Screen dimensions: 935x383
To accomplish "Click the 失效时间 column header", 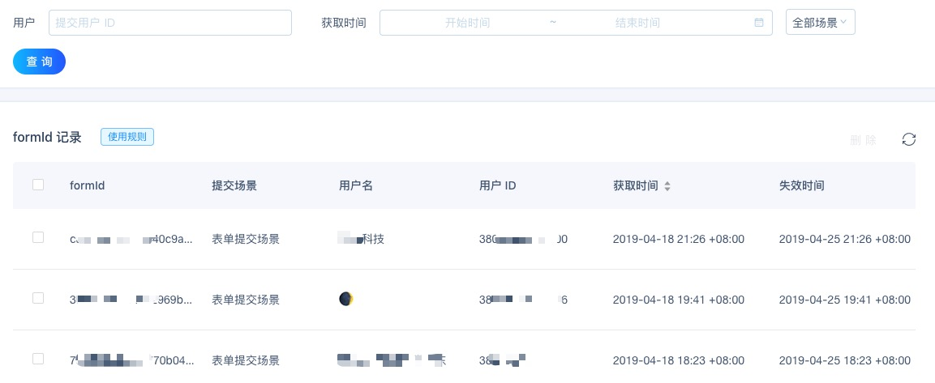I will tap(801, 185).
